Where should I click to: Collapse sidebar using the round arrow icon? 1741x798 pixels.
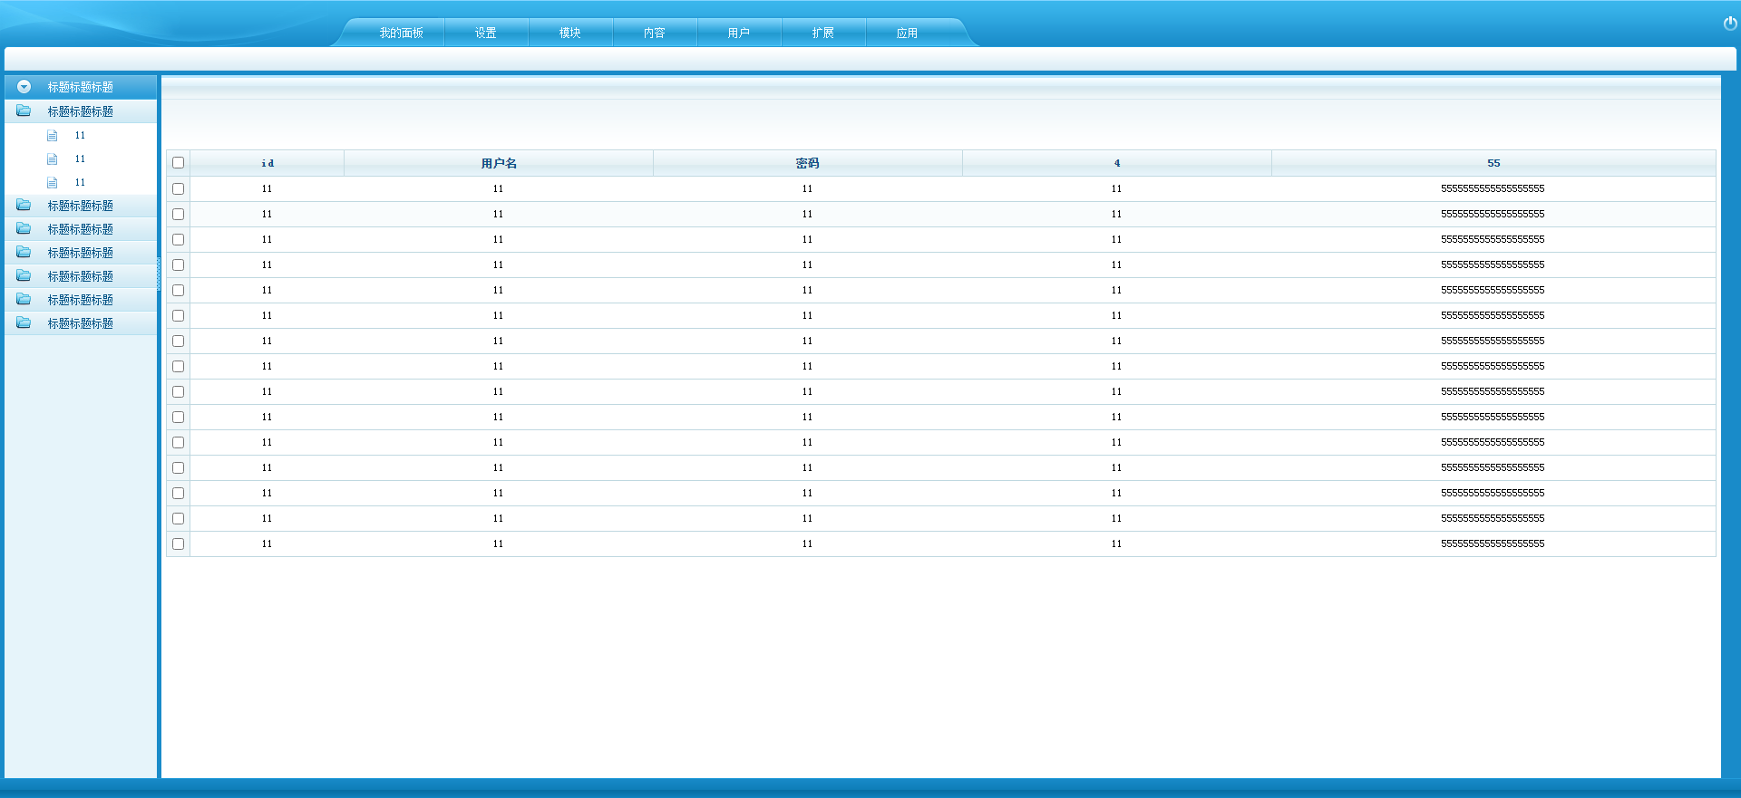coord(24,87)
